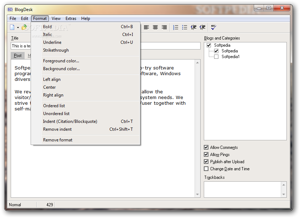Image resolution: width=300 pixels, height=218 pixels.
Task: Select Remove format menu entry
Action: [x=86, y=140]
